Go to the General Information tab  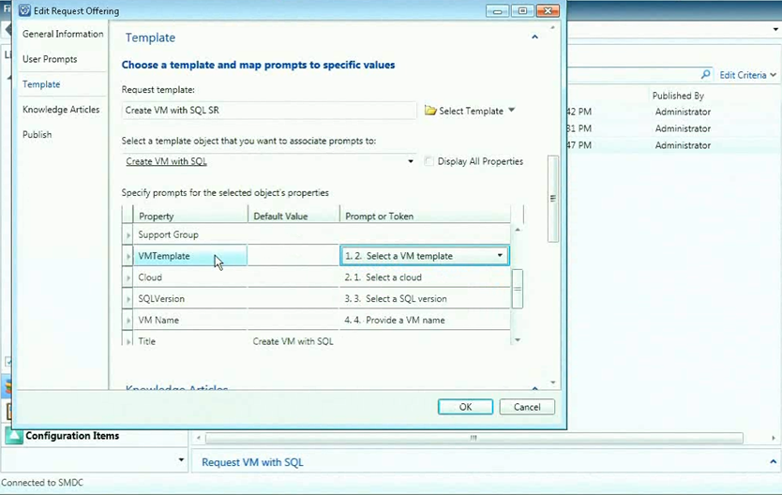[x=63, y=34]
